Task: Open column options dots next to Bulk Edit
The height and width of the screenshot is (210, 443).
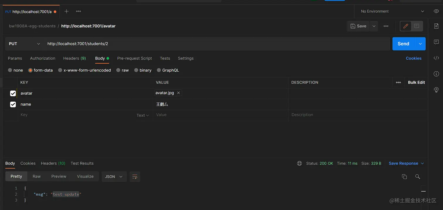Action: click(398, 83)
